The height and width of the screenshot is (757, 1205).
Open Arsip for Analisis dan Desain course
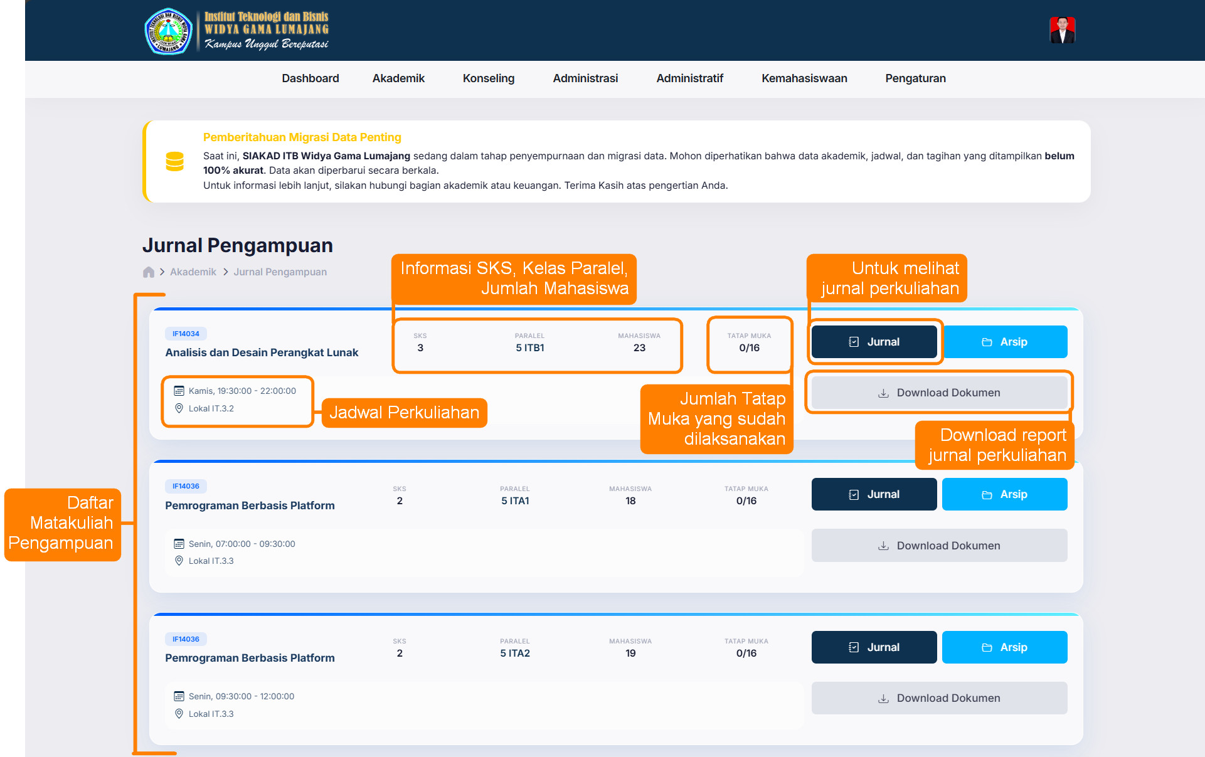pos(1004,342)
